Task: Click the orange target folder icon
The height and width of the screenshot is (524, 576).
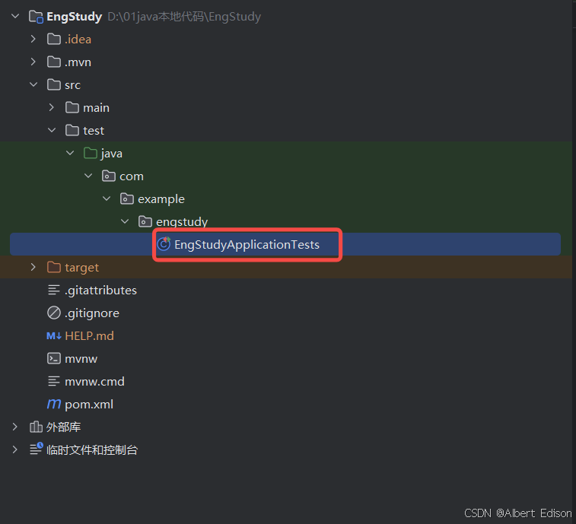Action: coord(53,268)
